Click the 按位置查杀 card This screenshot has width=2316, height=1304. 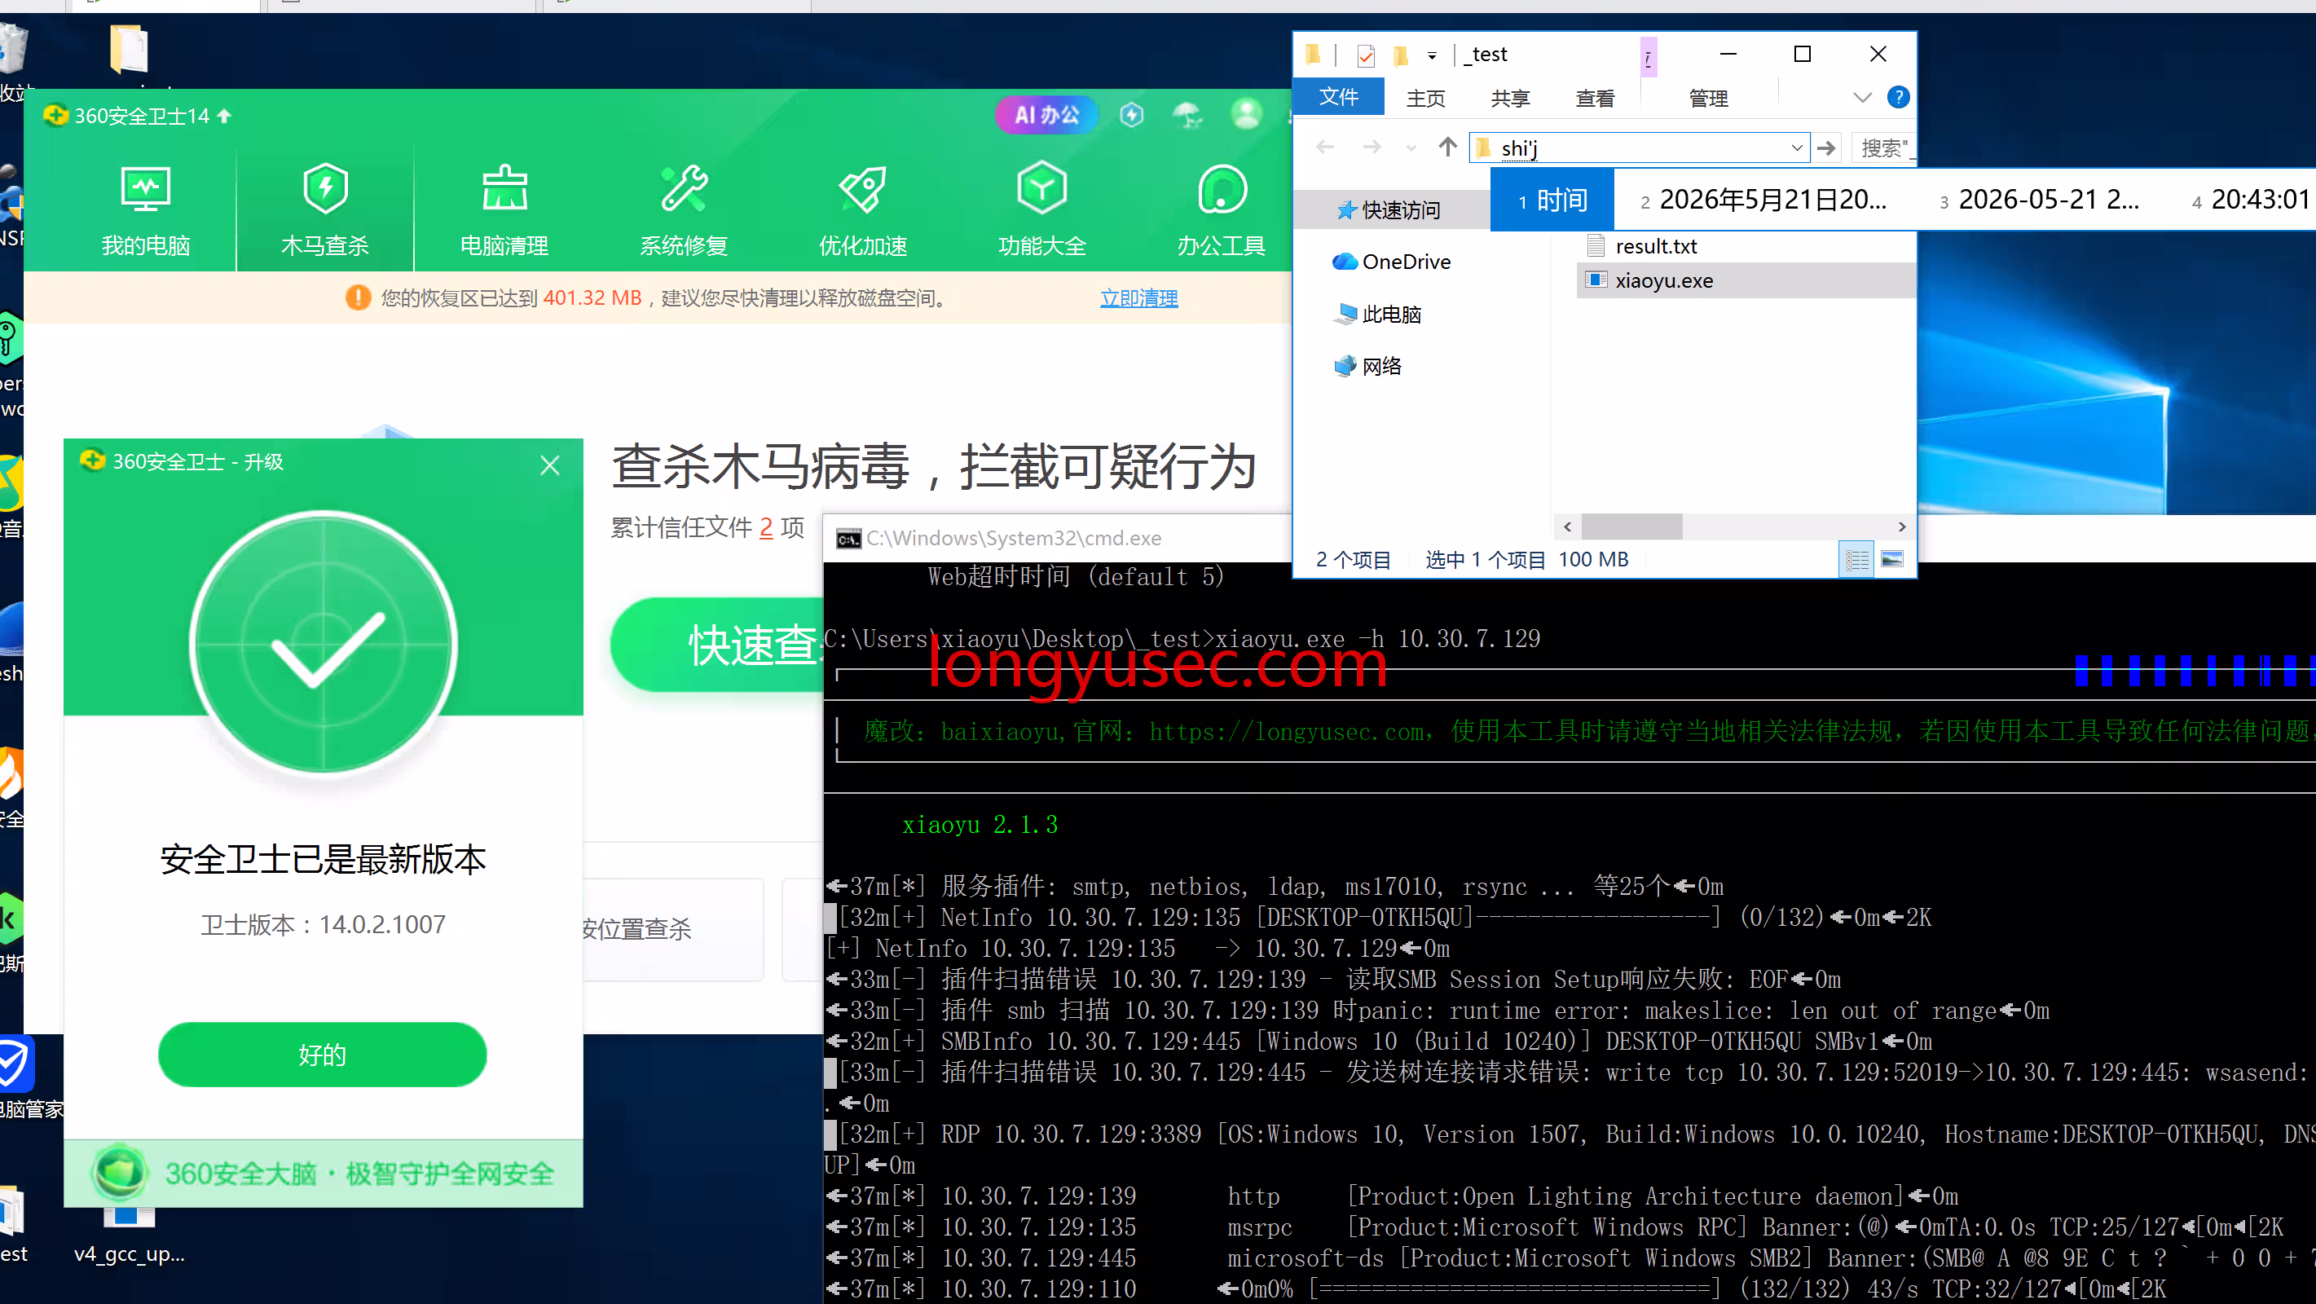click(x=672, y=929)
